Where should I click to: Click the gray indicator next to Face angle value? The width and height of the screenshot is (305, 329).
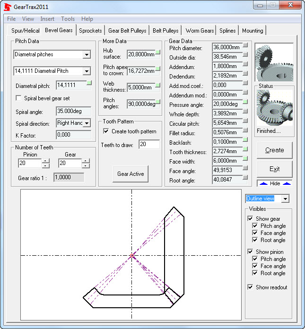click(x=245, y=168)
